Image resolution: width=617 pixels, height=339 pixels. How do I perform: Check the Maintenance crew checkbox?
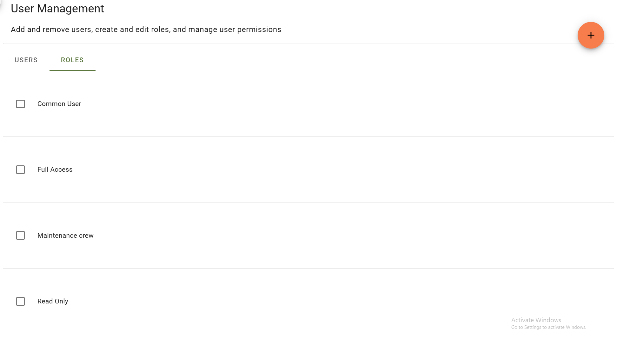pyautogui.click(x=21, y=236)
